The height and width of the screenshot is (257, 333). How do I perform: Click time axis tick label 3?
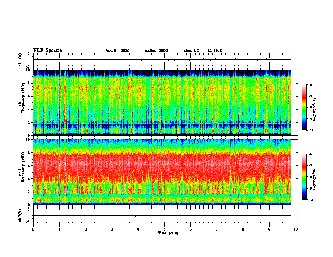tap(112, 229)
